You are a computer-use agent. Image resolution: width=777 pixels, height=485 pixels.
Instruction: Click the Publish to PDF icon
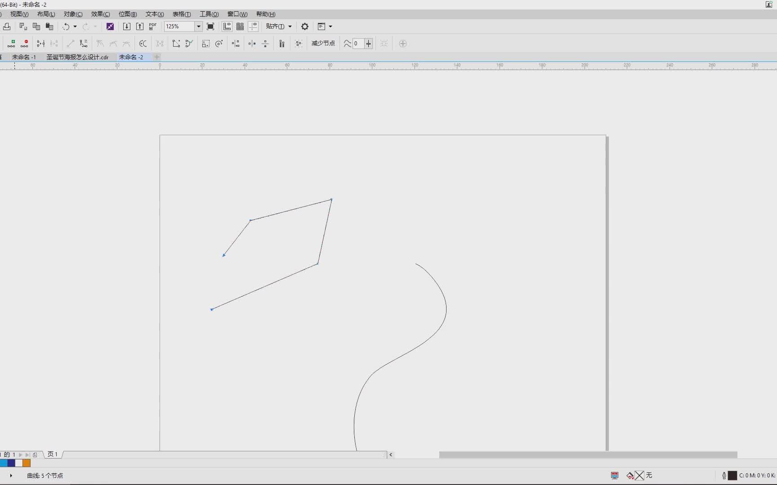pyautogui.click(x=152, y=26)
